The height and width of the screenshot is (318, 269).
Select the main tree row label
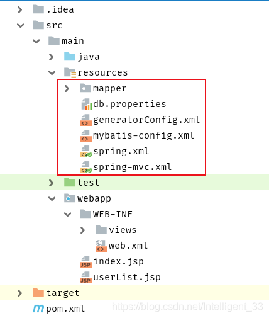tap(73, 41)
